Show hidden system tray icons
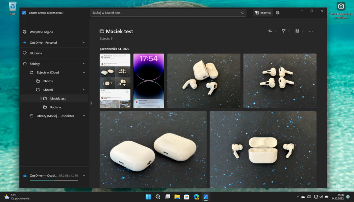This screenshot has height=202, width=354. click(x=298, y=197)
